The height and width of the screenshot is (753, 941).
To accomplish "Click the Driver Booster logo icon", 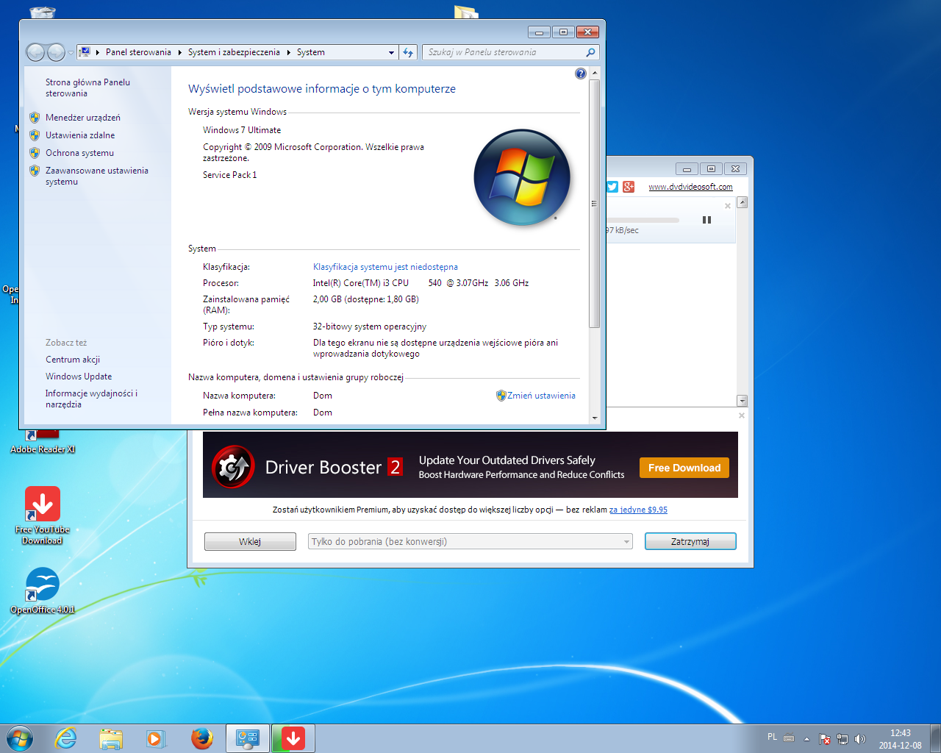I will coord(233,466).
